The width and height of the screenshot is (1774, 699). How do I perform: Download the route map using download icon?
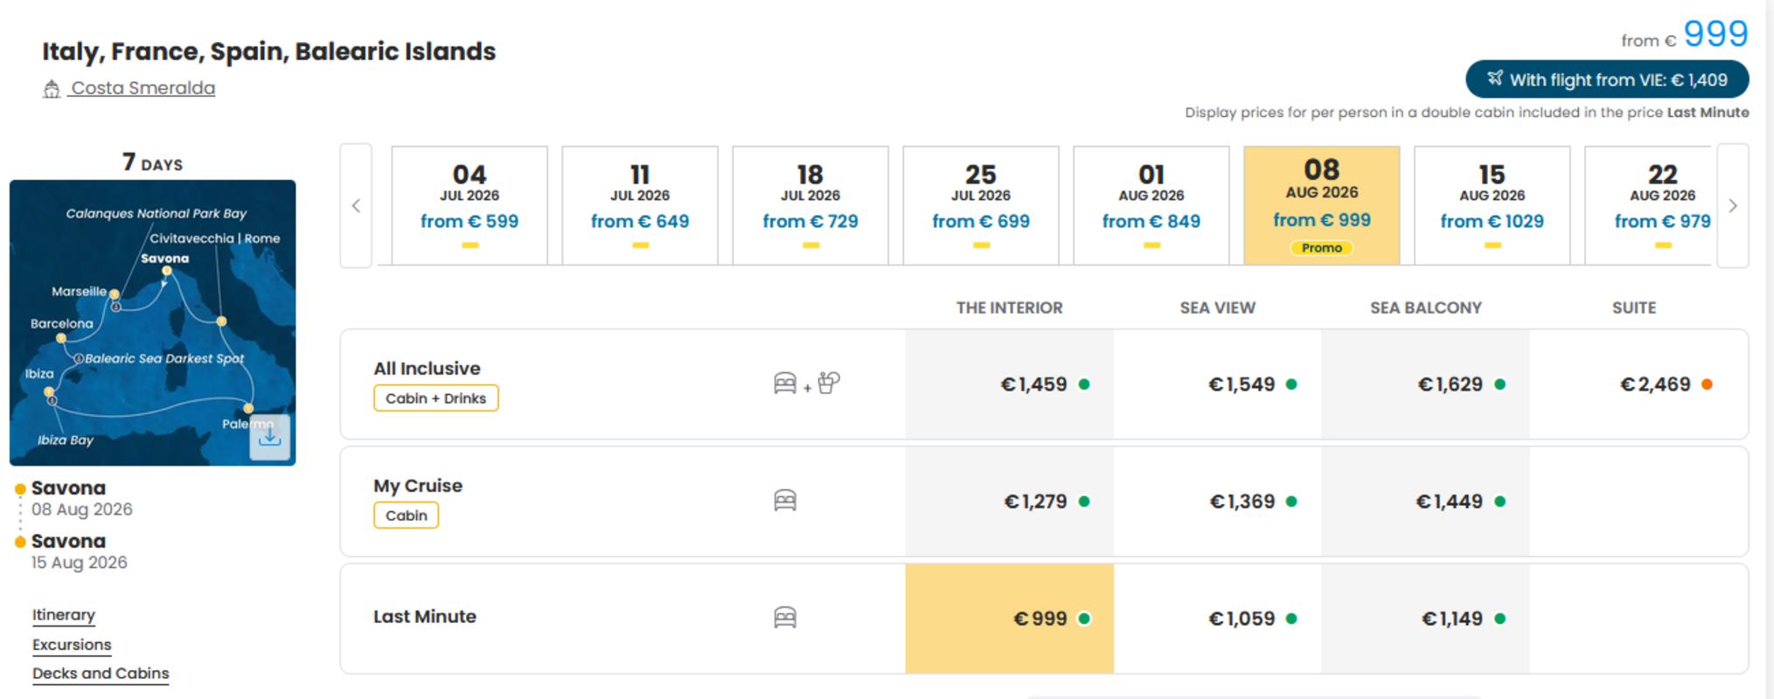point(269,436)
